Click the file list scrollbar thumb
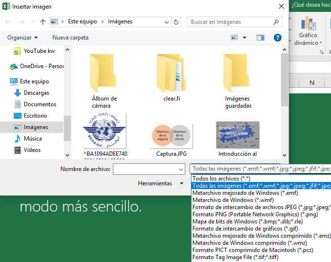The image size is (331, 262). tap(284, 80)
